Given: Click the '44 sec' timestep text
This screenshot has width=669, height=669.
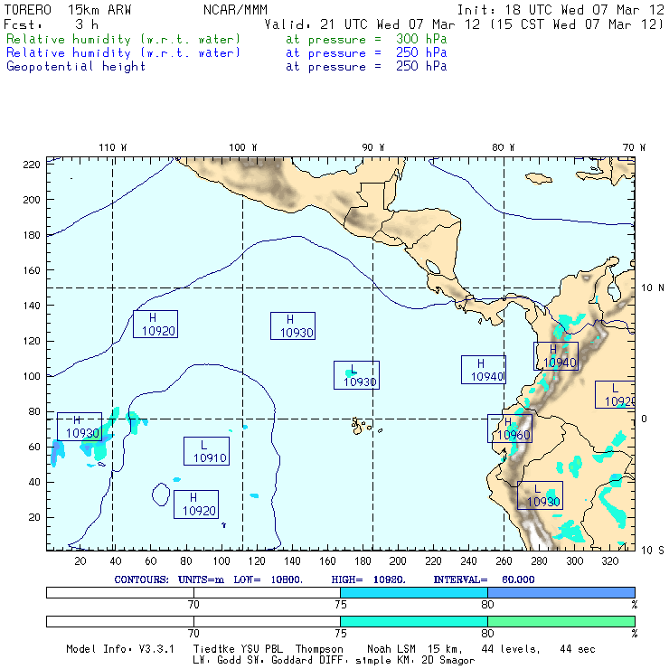Looking at the screenshot, I should pyautogui.click(x=578, y=649).
